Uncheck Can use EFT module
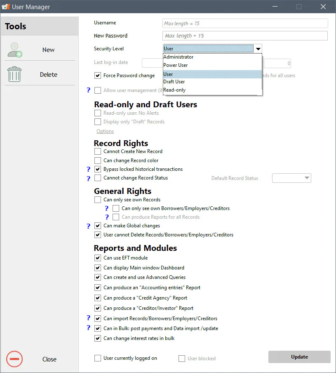336x373 pixels. [x=98, y=258]
